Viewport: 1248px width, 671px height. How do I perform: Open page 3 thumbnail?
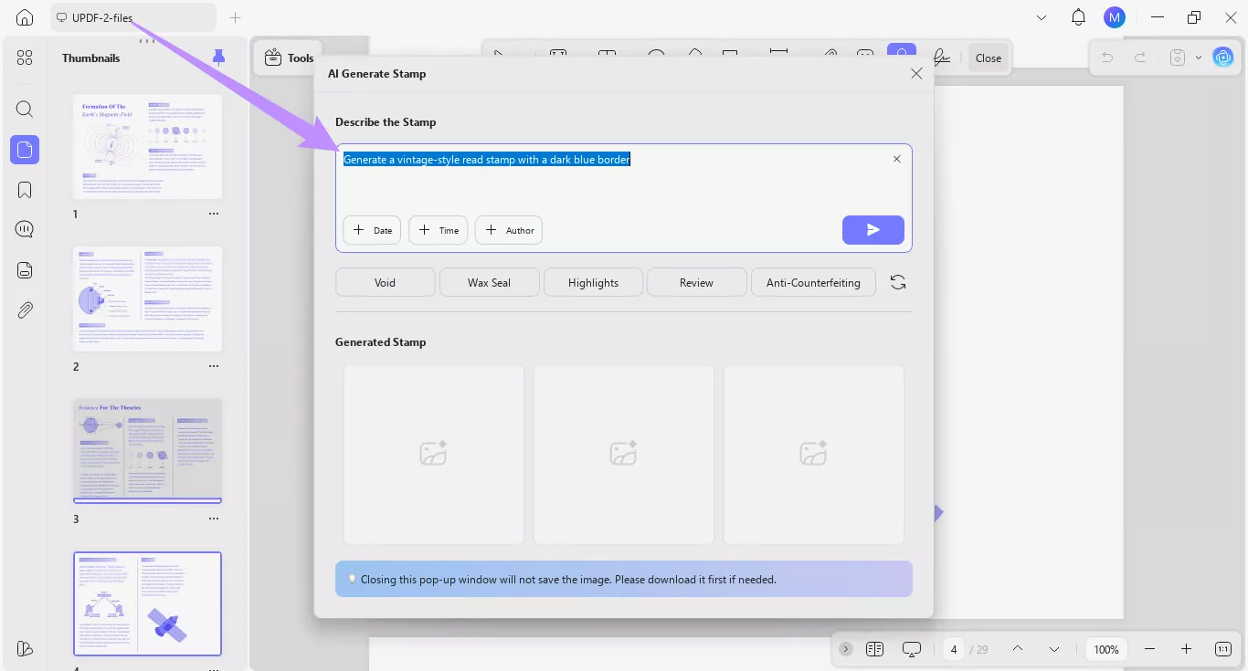click(x=147, y=451)
